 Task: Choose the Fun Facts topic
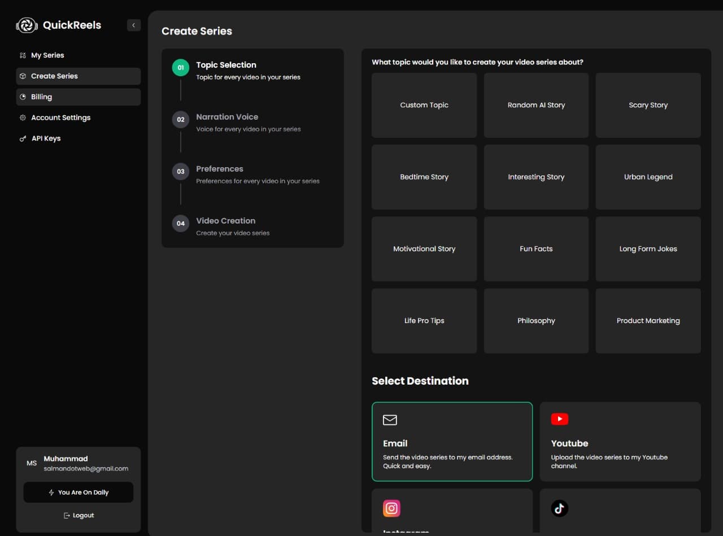536,249
